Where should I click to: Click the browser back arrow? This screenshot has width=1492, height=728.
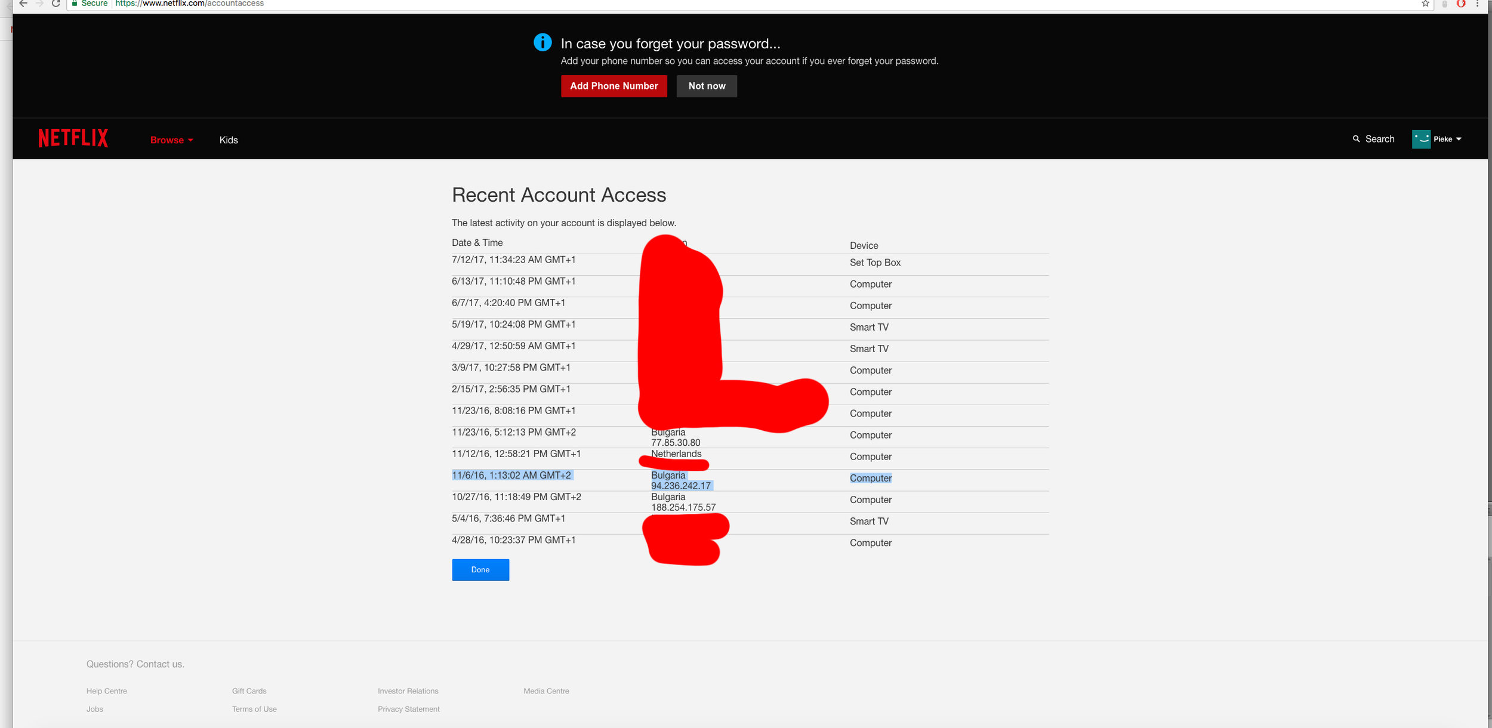point(23,4)
